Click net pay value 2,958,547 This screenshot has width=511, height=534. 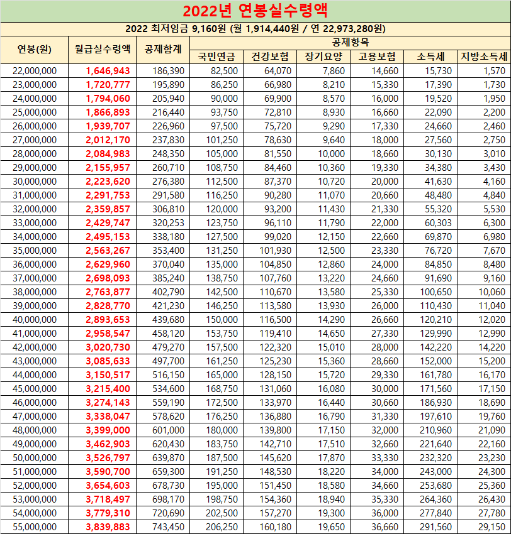click(108, 334)
